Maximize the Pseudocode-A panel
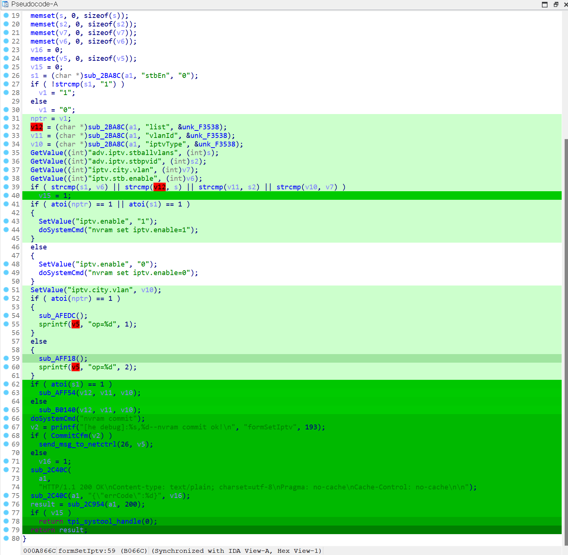This screenshot has height=555, width=568. [545, 4]
